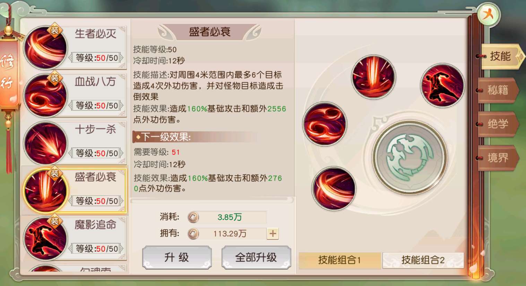Close the skill panel with top-right button
Viewport: 526px width, 286px height.
coord(488,15)
